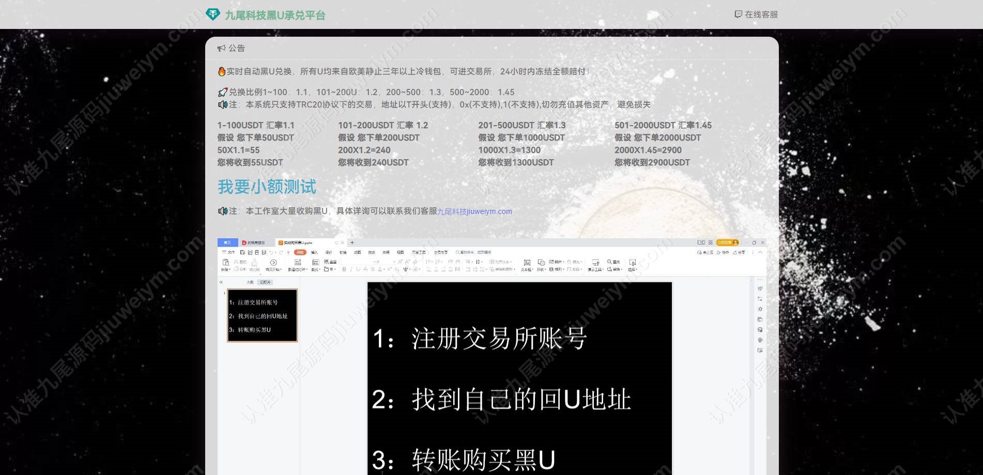Open the 在线客服 online support chat
This screenshot has width=983, height=475.
click(756, 14)
